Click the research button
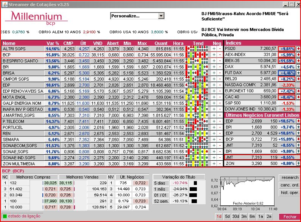This screenshot has width=301, height=222. click(x=290, y=177)
